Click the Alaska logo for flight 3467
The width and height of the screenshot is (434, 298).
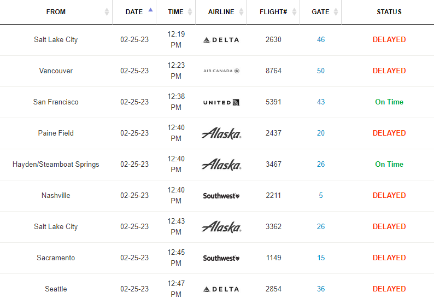[x=221, y=165]
